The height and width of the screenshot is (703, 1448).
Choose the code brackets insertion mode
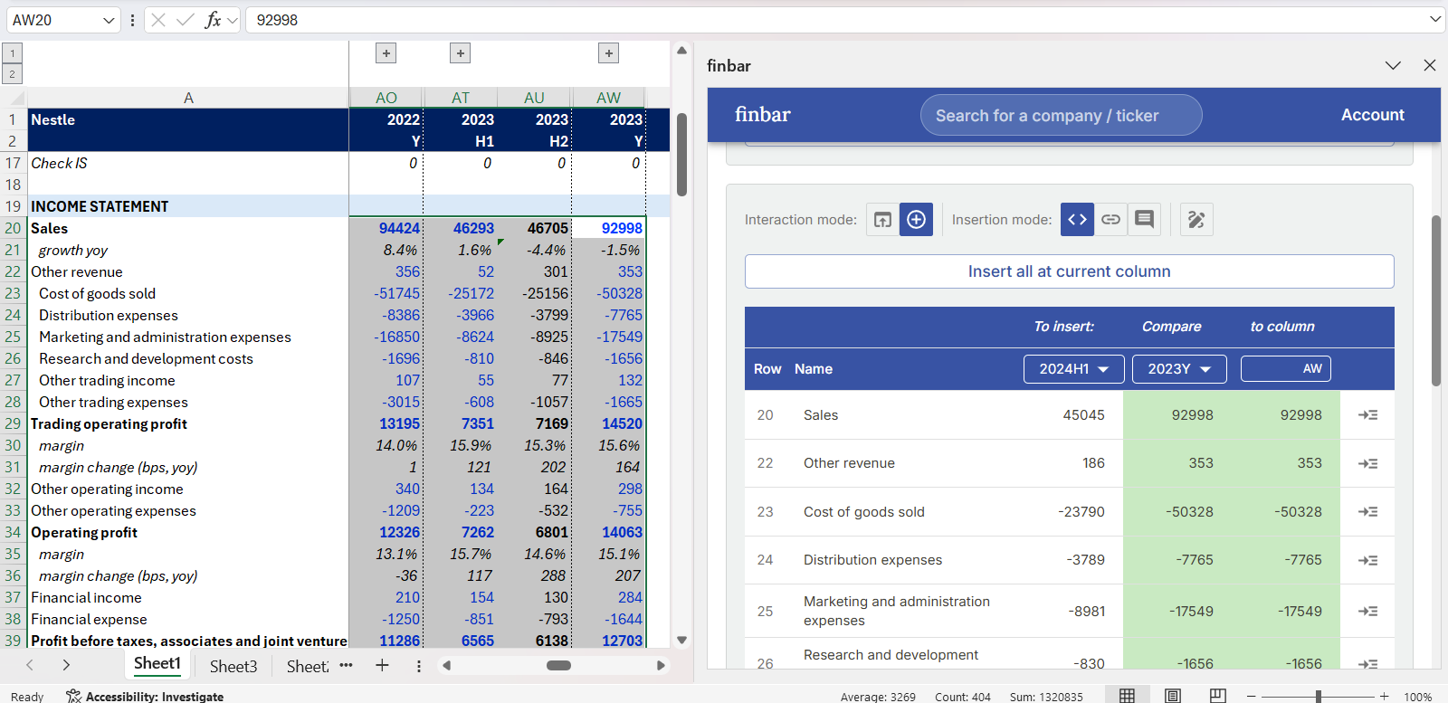[x=1077, y=220]
